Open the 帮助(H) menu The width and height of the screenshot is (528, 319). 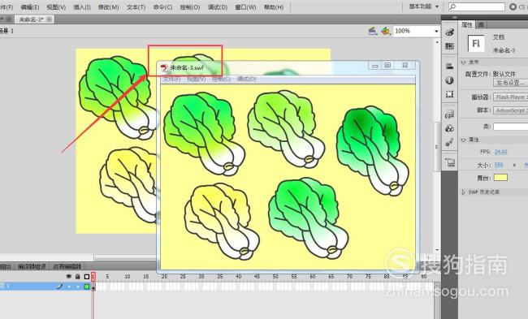274,7
